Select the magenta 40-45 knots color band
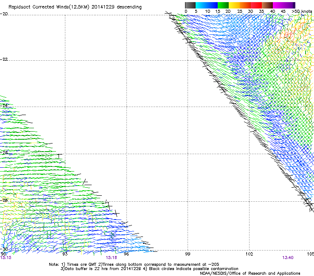The image size is (314, 276). 278,5
